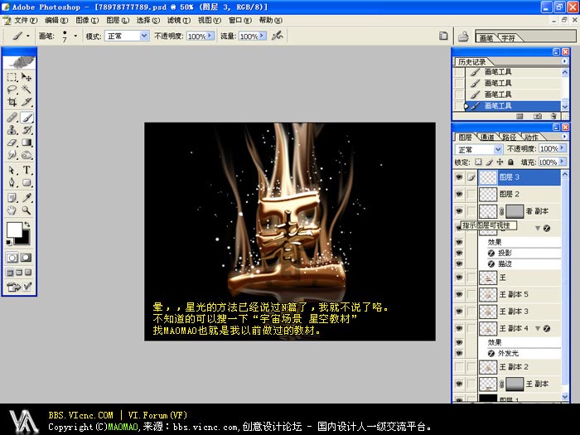
Task: Click the Hand tool
Action: [x=12, y=210]
